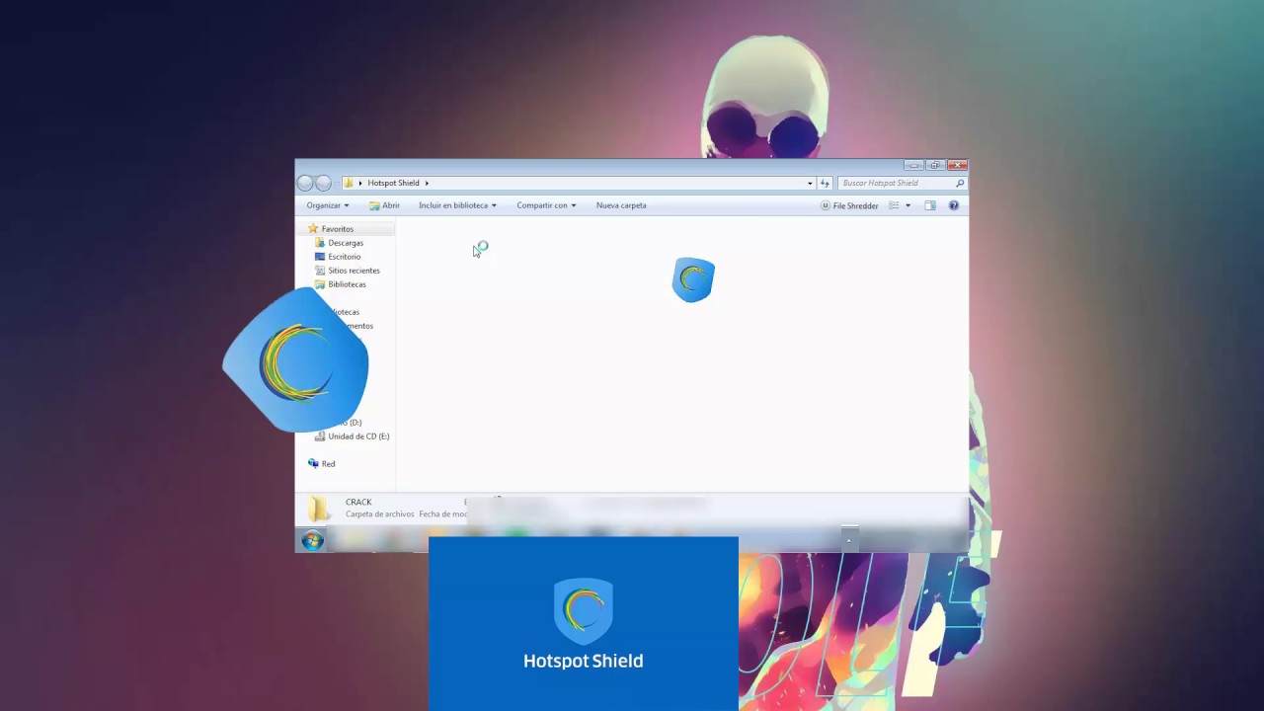
Task: Click the Favoritos star icon
Action: [x=313, y=229]
